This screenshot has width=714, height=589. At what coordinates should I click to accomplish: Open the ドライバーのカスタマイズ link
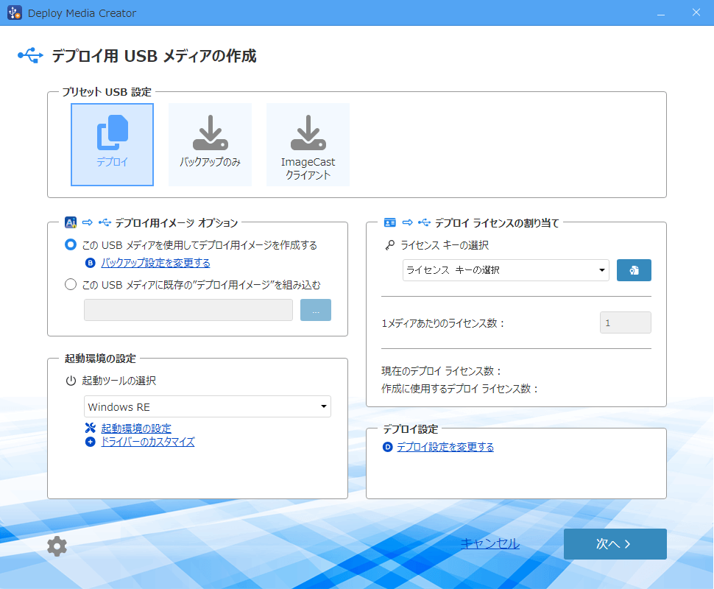(147, 442)
